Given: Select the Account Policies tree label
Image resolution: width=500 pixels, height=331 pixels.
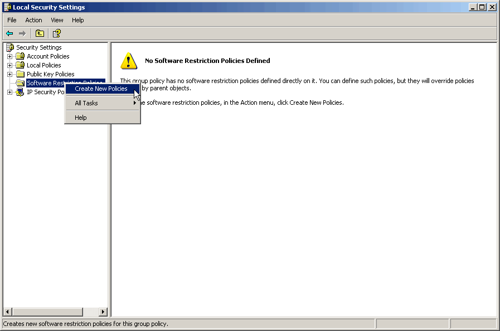Looking at the screenshot, I should pyautogui.click(x=48, y=56).
